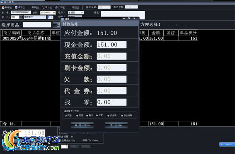The width and height of the screenshot is (235, 154).
Task: Open the date dropdown for 2012-08-10
Action: [54, 12]
